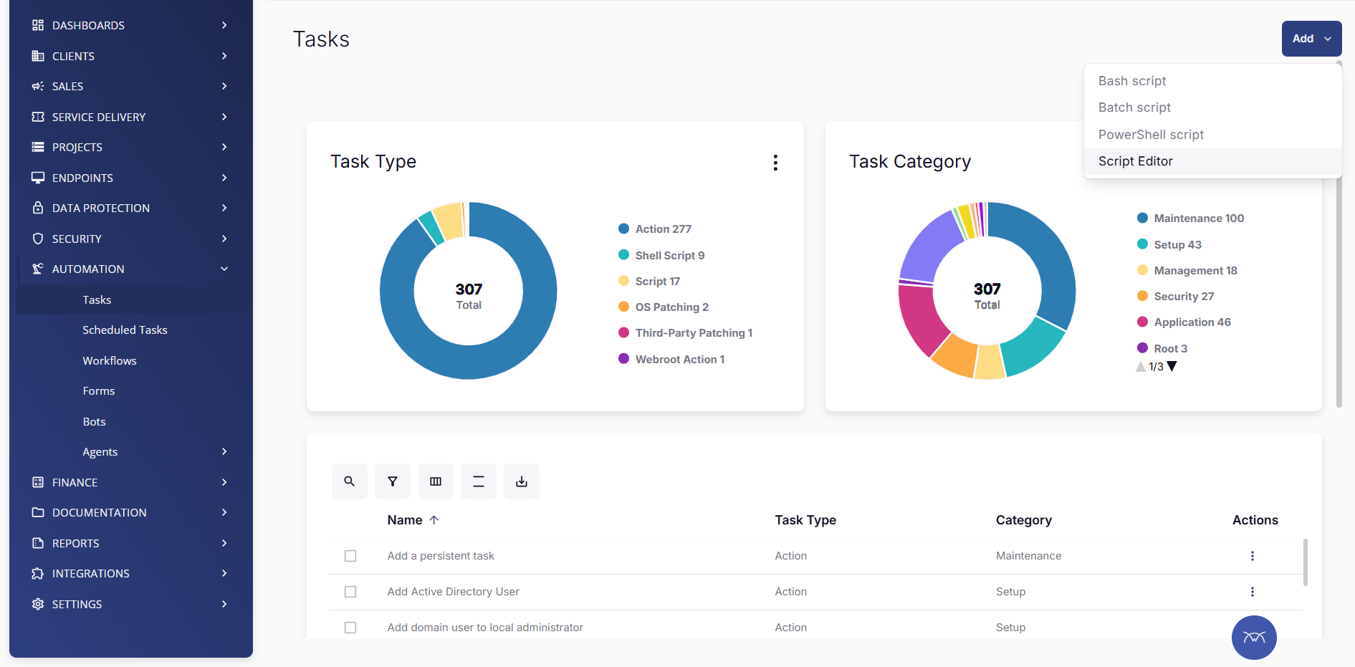
Task: Choose PowerShell script from Add menu
Action: pyautogui.click(x=1212, y=135)
